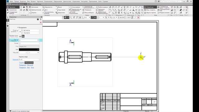Viewport: 199px width, 112px height.
Task: Click the Усечь кривую tool
Action: click(x=75, y=7)
